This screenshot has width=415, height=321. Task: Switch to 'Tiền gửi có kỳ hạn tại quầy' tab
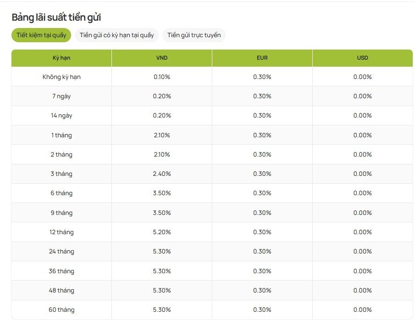pos(116,35)
